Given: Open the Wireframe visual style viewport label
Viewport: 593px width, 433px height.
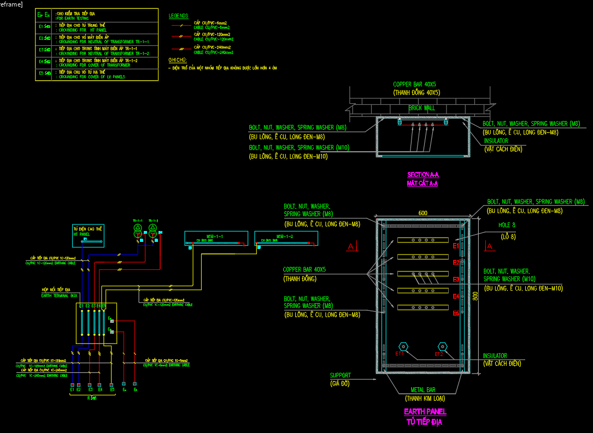Looking at the screenshot, I should click(11, 4).
